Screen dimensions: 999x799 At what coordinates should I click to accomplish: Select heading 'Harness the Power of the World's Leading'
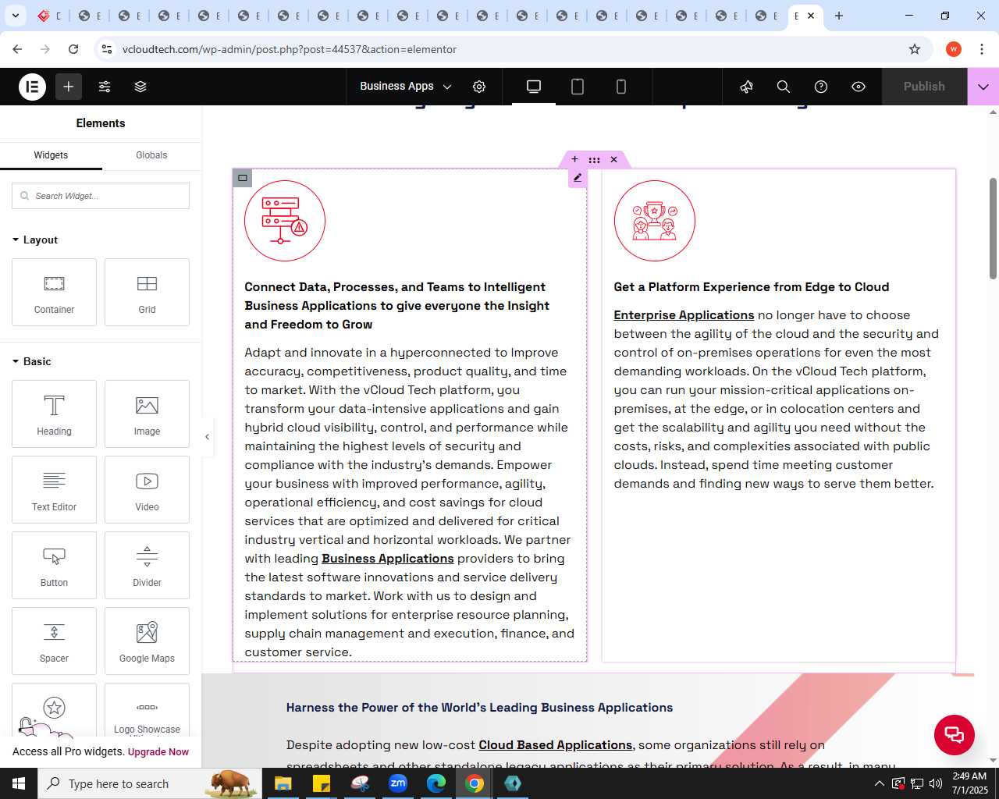(479, 708)
